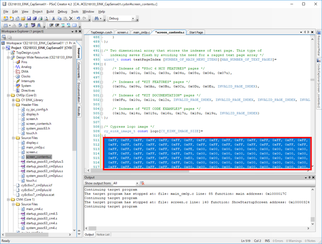Select the Results side tab
The width and height of the screenshot is (322, 244).
point(79,111)
